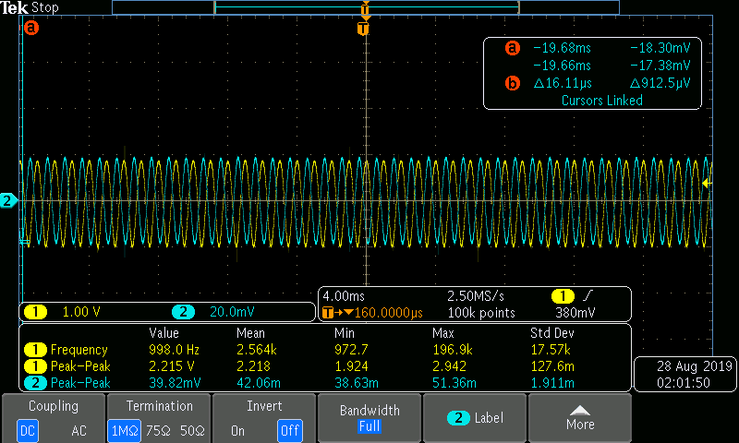Click channel 2 ground reference marker
The width and height of the screenshot is (739, 443).
tap(8, 200)
